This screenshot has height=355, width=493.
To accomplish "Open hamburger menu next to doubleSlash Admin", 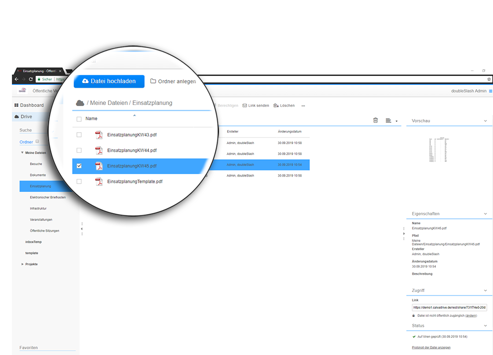I will 490,91.
